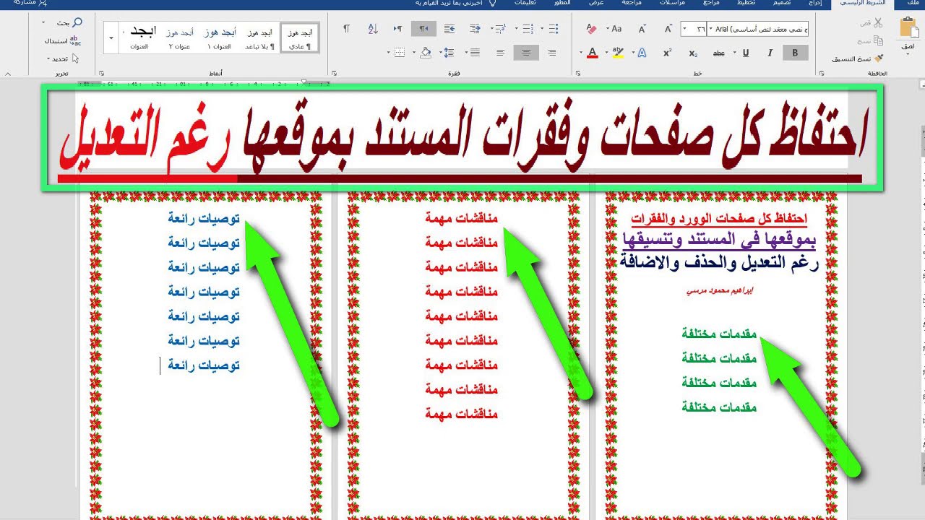Click the Line Spacing icon

(x=449, y=53)
